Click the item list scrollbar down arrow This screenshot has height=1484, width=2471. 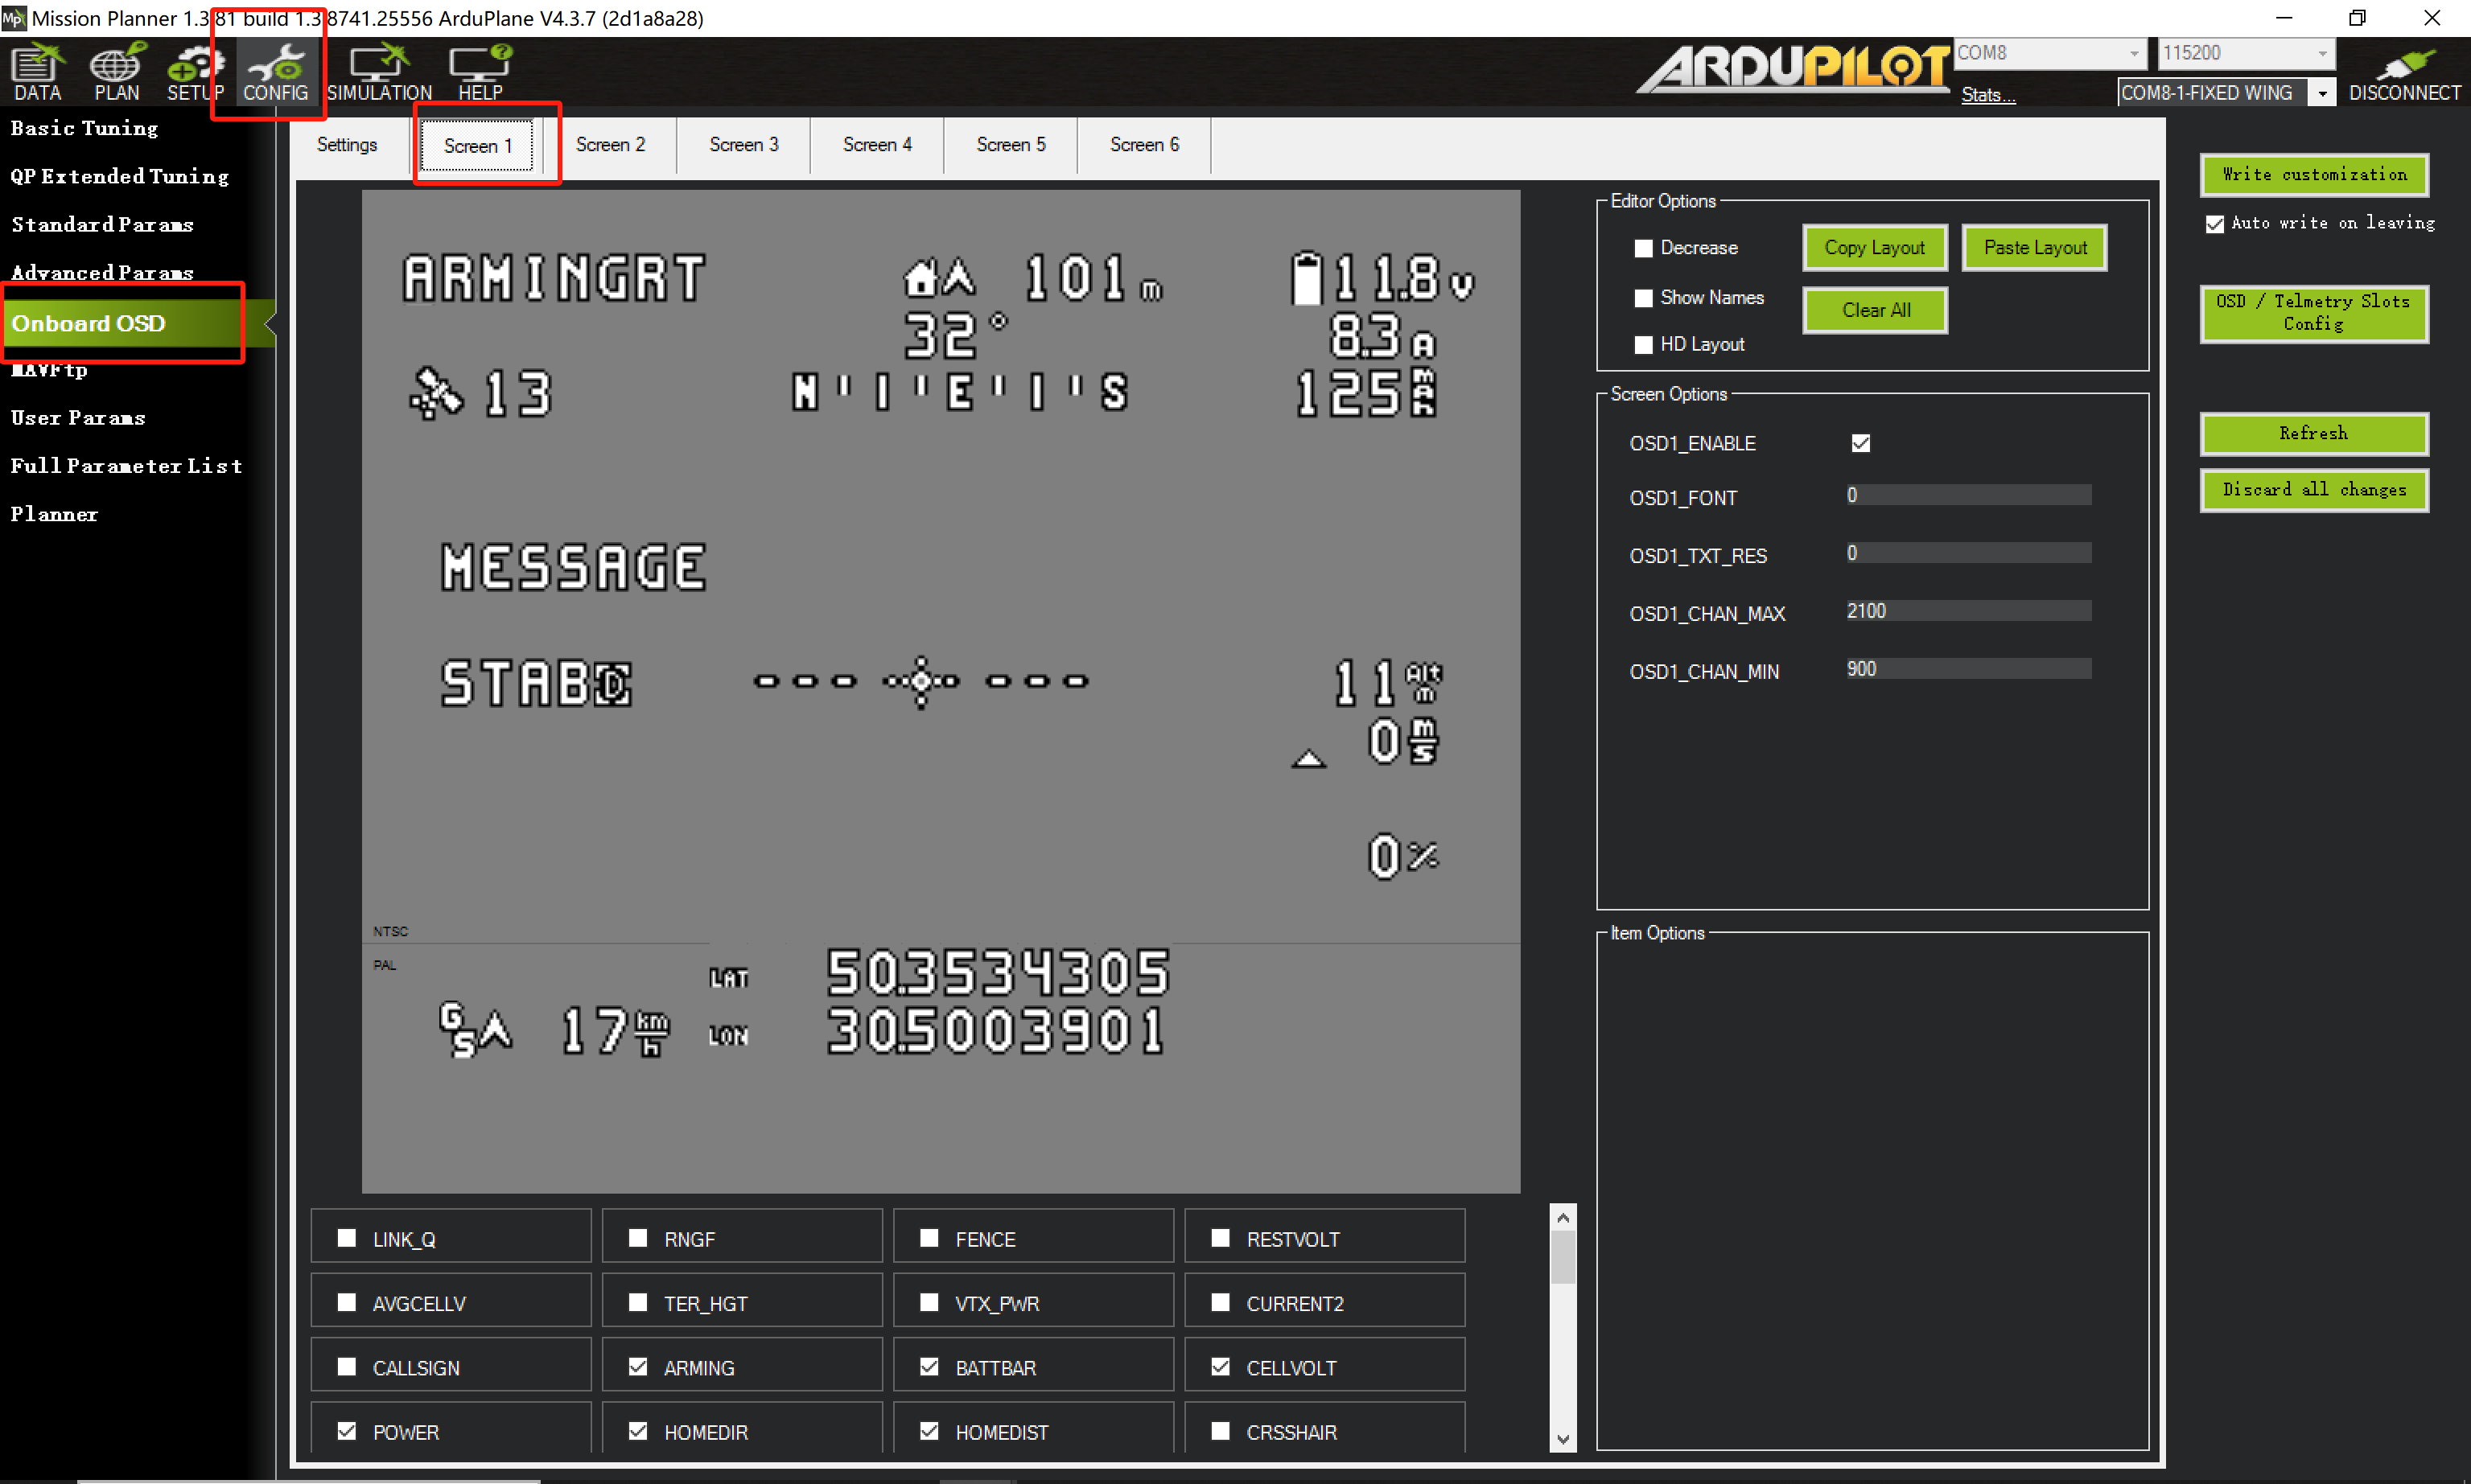(x=1563, y=1439)
